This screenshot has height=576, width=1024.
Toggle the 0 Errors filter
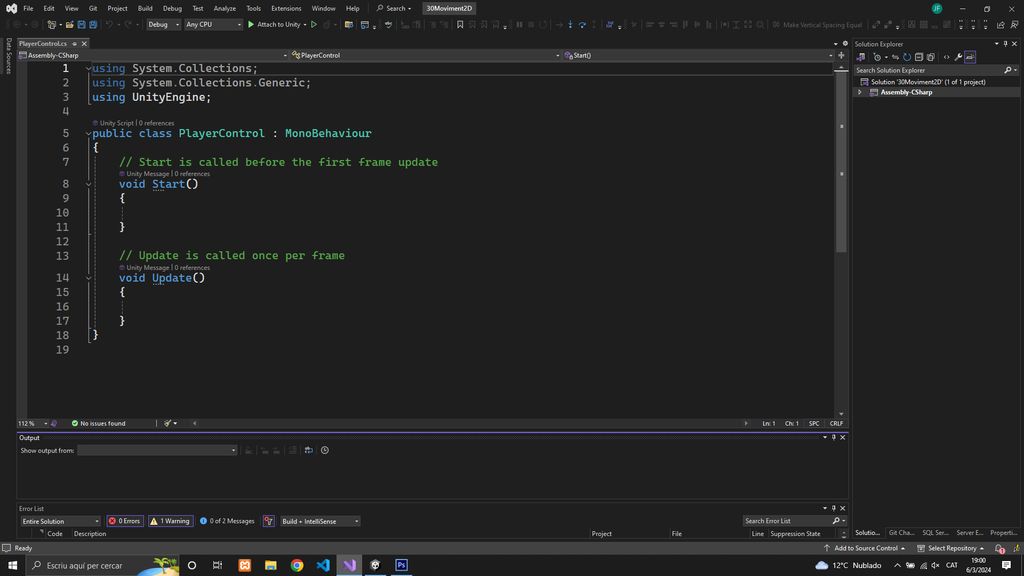pyautogui.click(x=125, y=521)
